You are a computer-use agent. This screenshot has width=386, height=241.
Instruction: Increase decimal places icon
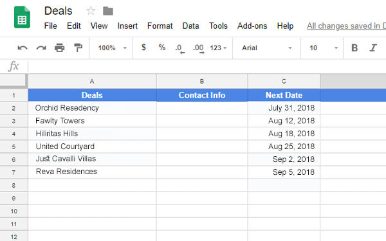(198, 48)
